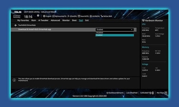Click the settings gear icon next to clock
Image resolution: width=179 pixels, height=107 pixels.
pos(38,16)
